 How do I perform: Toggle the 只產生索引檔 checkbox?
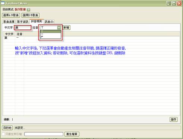(x=3, y=134)
